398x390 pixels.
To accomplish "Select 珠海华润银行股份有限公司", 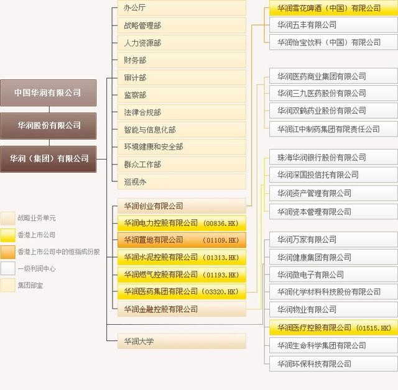I will coord(333,157).
